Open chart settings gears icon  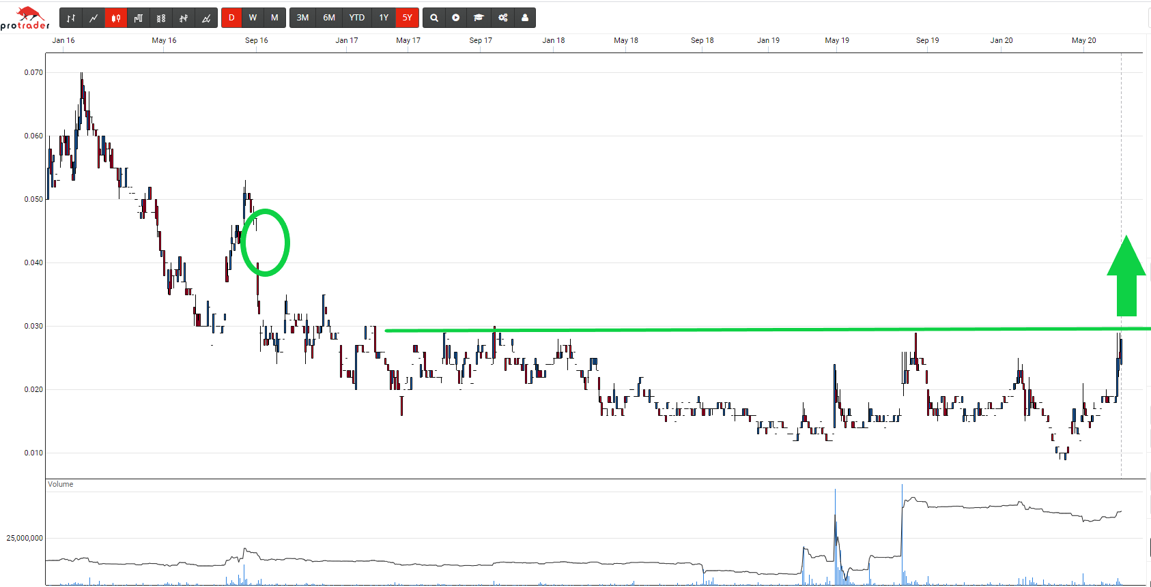pyautogui.click(x=502, y=18)
